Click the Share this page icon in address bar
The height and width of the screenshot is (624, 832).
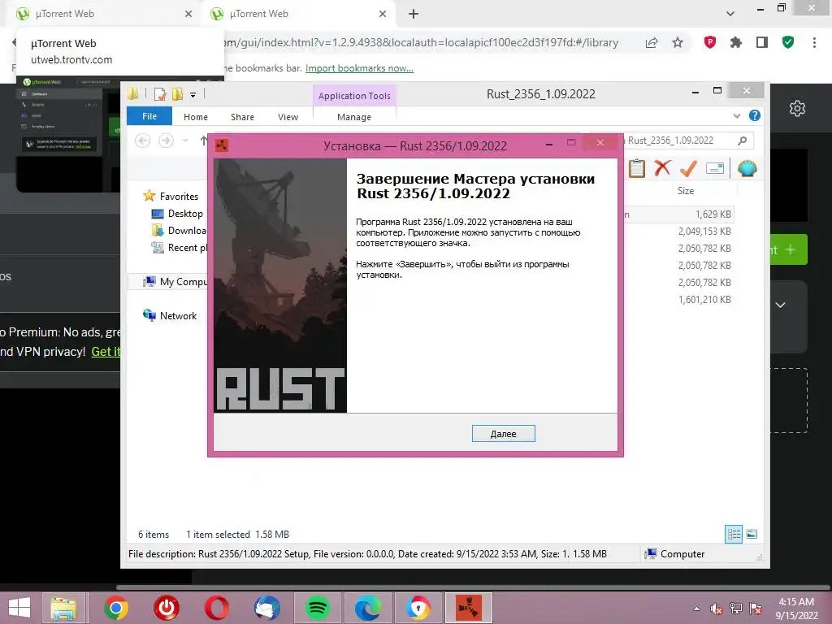[652, 42]
